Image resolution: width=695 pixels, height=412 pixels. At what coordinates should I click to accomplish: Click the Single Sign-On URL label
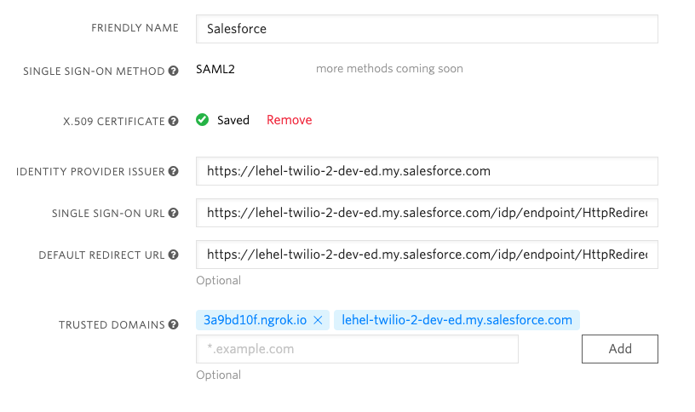tap(108, 213)
